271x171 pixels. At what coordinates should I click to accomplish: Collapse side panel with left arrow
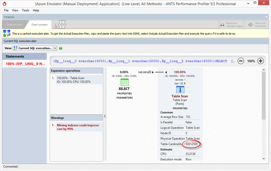(105, 116)
